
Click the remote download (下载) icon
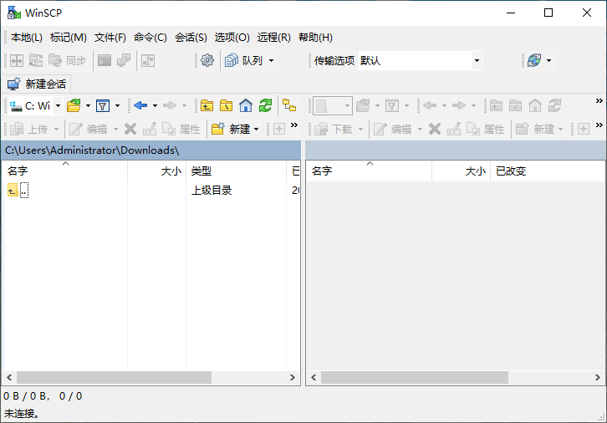click(x=321, y=129)
